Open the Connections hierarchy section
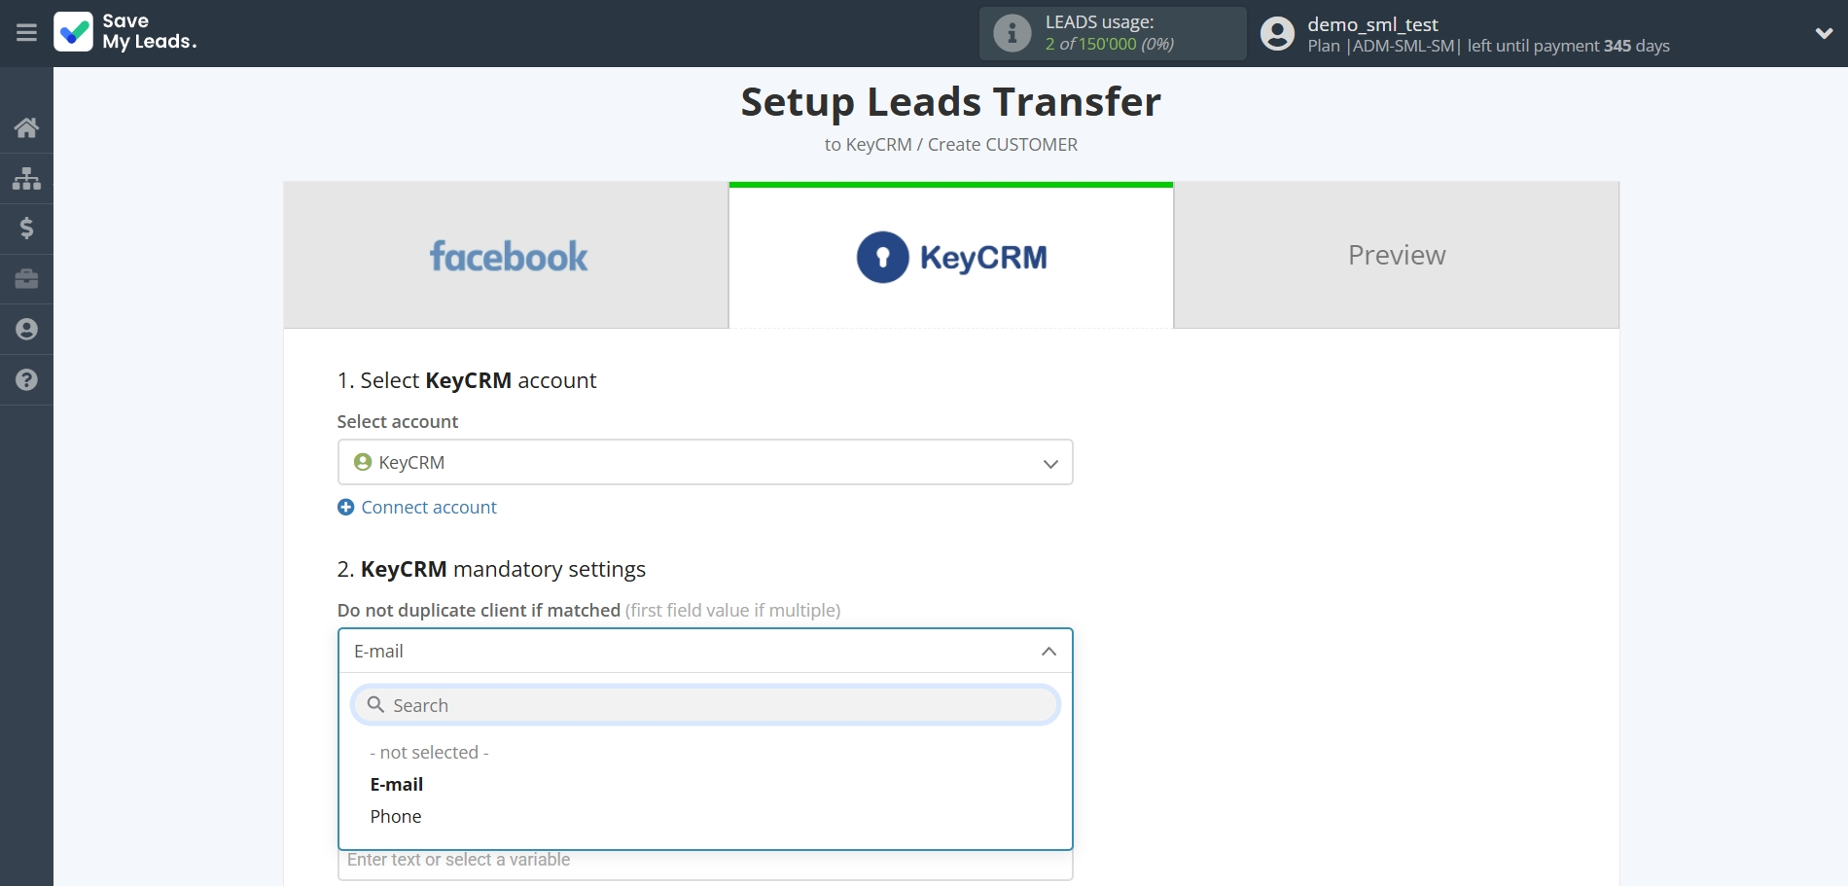This screenshot has width=1848, height=886. point(26,178)
